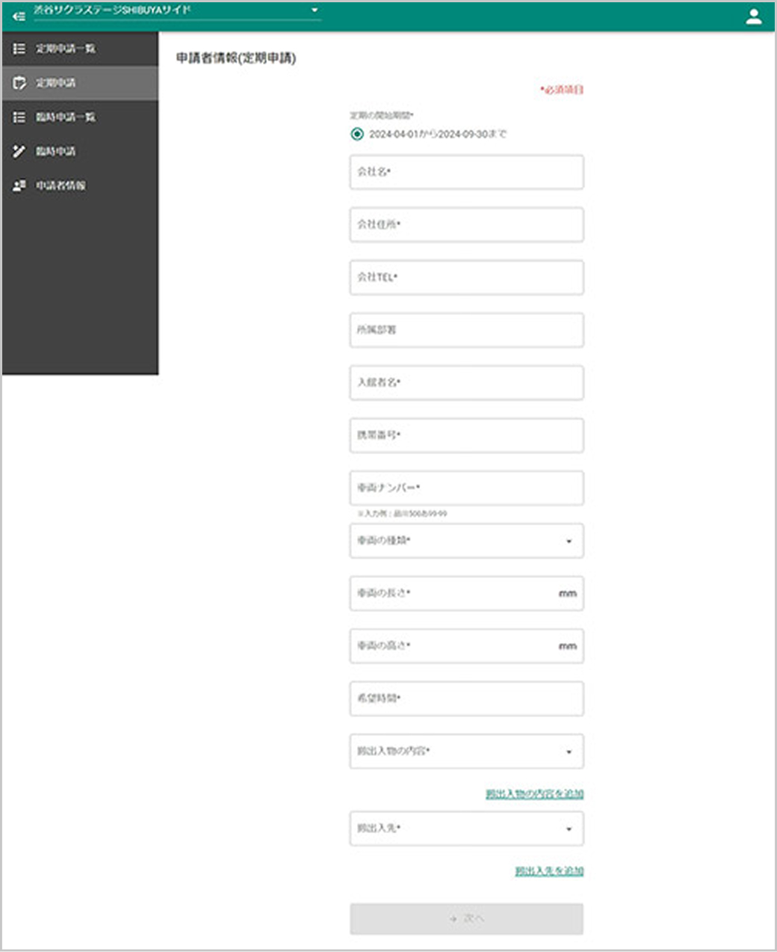Expand the 搬出入先 dropdown
The image size is (777, 952).
pyautogui.click(x=569, y=829)
